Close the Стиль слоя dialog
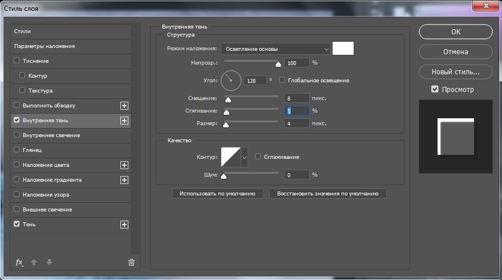The height and width of the screenshot is (280, 502). tap(486, 6)
